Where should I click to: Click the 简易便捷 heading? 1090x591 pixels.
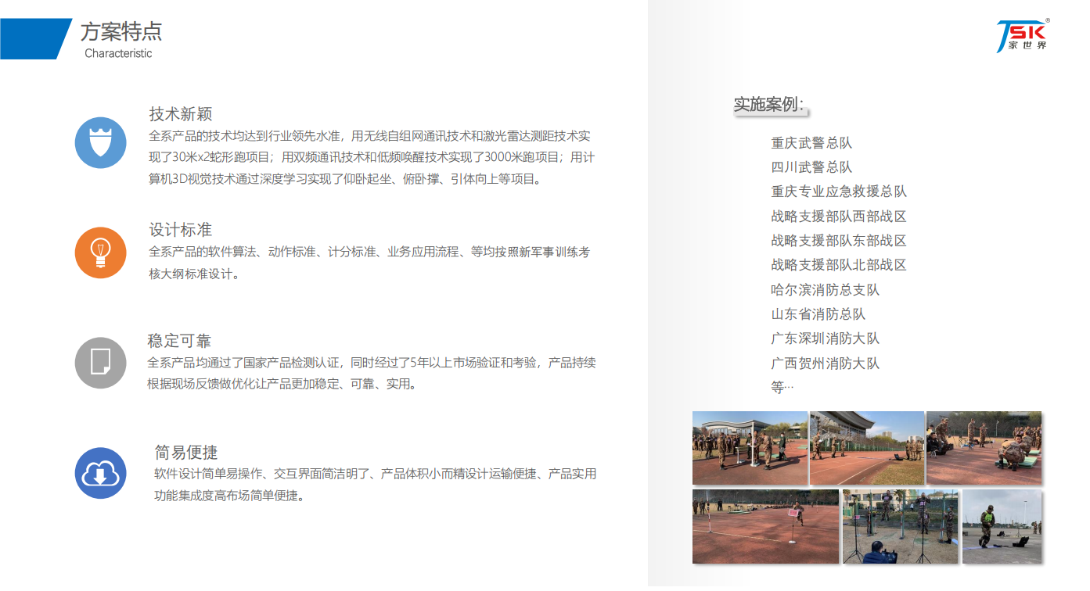tap(186, 453)
